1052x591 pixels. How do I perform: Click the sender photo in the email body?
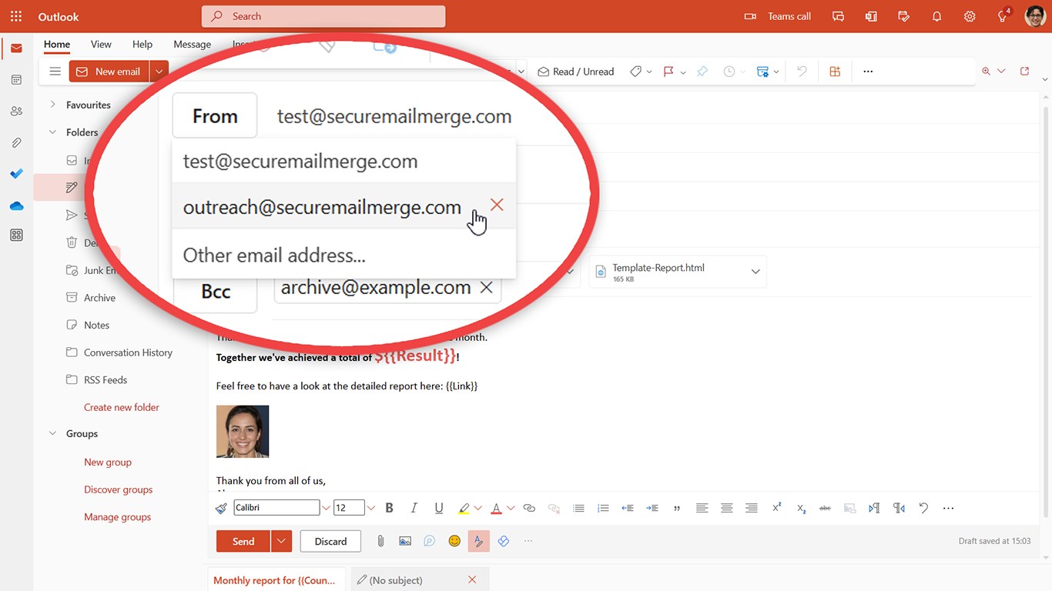[x=243, y=432]
